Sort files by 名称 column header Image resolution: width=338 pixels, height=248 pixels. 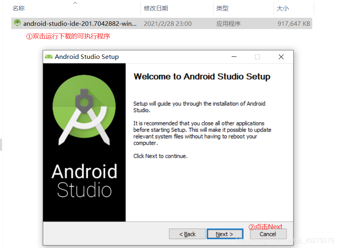[x=19, y=8]
